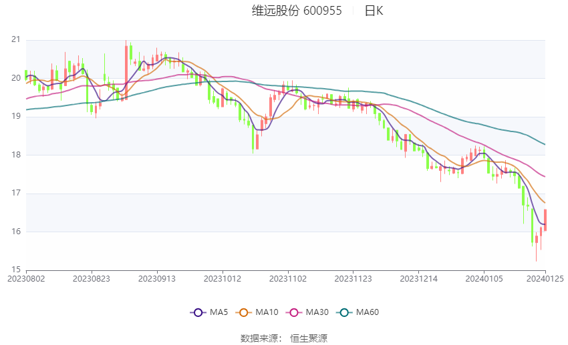Click the 16 price axis label
The image size is (568, 345).
[x=16, y=232]
